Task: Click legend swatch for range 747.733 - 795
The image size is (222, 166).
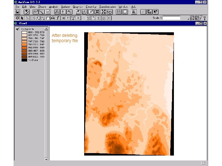Action: (24, 41)
